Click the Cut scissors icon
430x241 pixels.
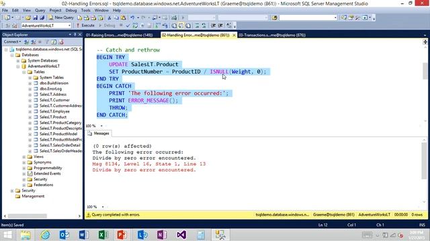[x=110, y=17]
